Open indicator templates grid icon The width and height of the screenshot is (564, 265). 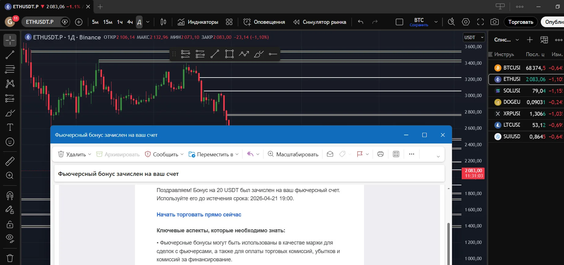229,22
